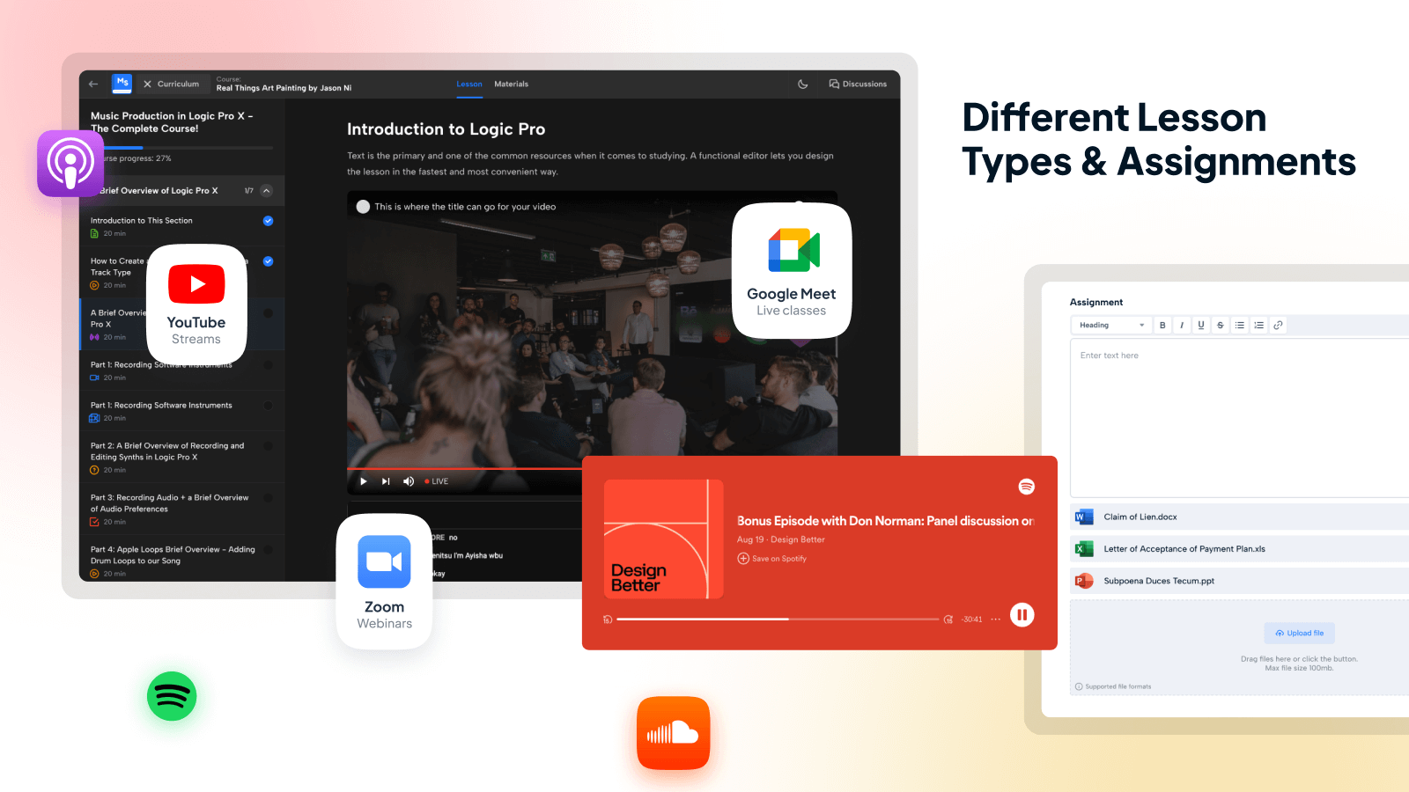Click the LIVE indicator in the video controls
Viewport: 1409px width, 792px height.
coord(437,481)
